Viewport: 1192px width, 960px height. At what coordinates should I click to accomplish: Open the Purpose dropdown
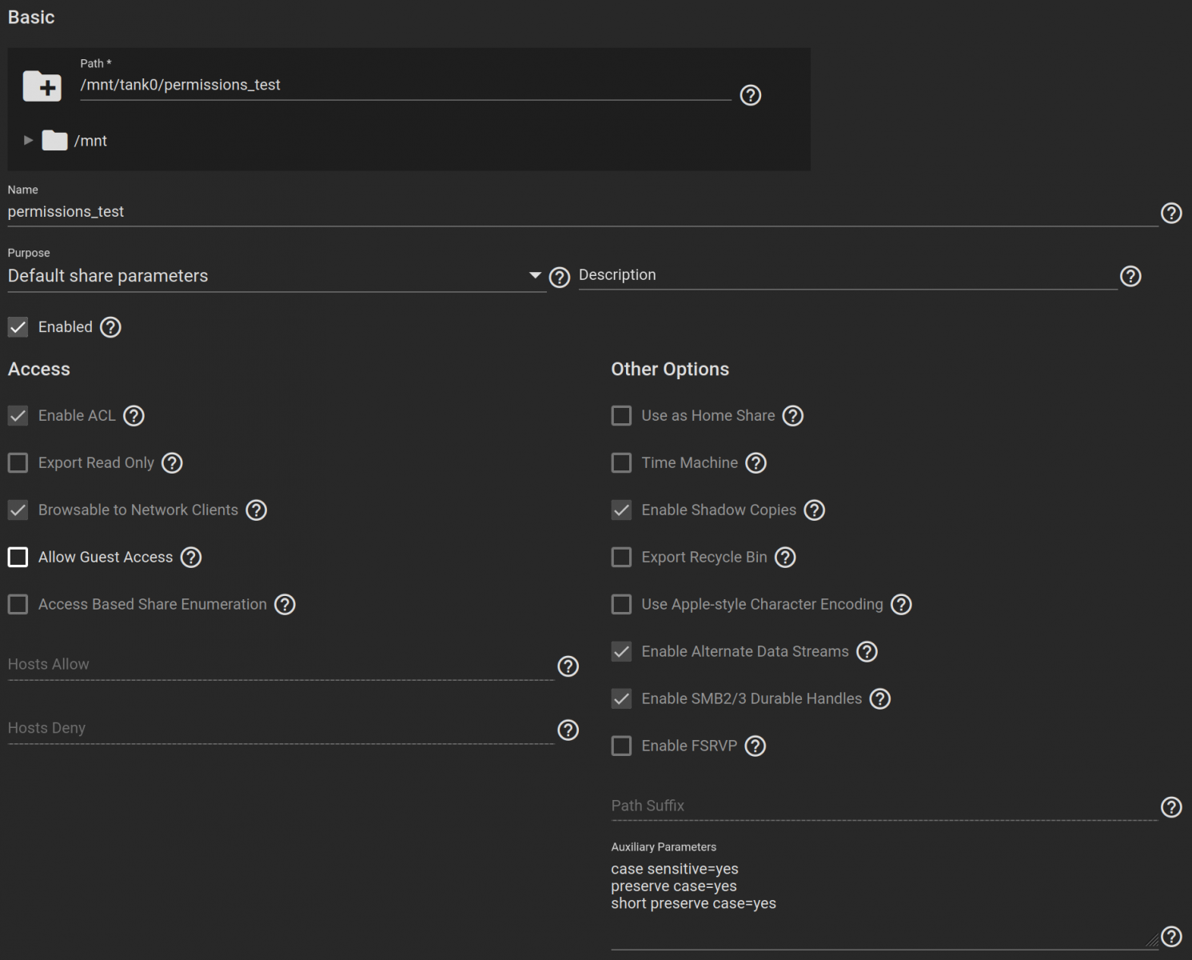(277, 276)
